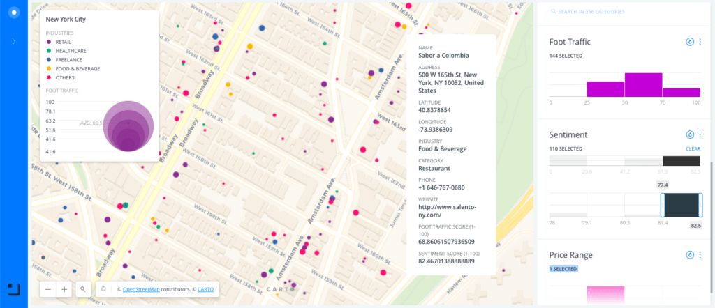The width and height of the screenshot is (715, 308).
Task: Click the Food & Beverage yellow legend swatch
Action: pos(49,69)
